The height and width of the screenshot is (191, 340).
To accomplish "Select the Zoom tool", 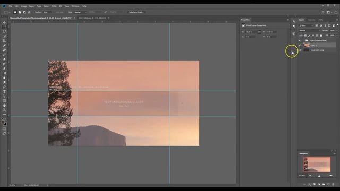I will (x=4, y=110).
